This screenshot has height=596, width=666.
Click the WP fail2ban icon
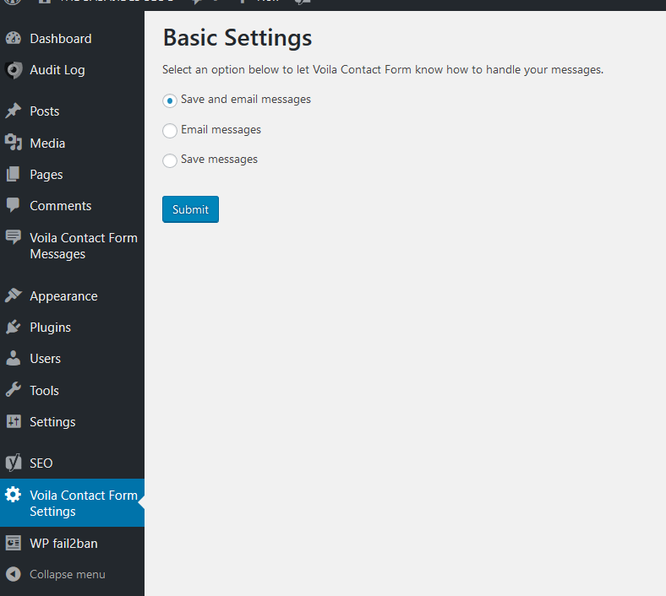(x=13, y=543)
